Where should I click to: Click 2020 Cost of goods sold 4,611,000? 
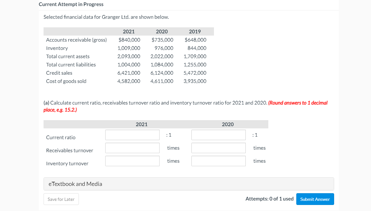162,81
